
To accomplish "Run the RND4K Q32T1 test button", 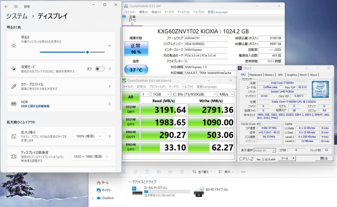I will coord(131,134).
